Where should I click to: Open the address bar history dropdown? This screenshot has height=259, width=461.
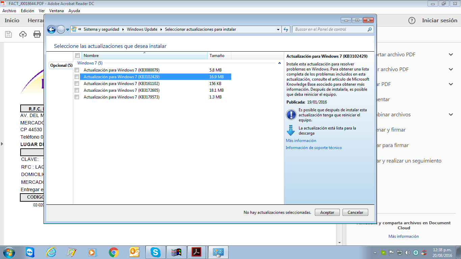[x=278, y=30]
